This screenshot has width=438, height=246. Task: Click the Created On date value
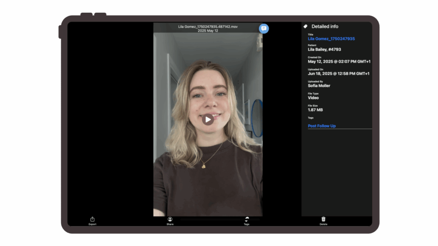tap(339, 62)
